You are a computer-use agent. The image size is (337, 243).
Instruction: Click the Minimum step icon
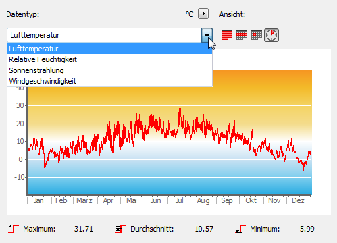tap(240, 229)
